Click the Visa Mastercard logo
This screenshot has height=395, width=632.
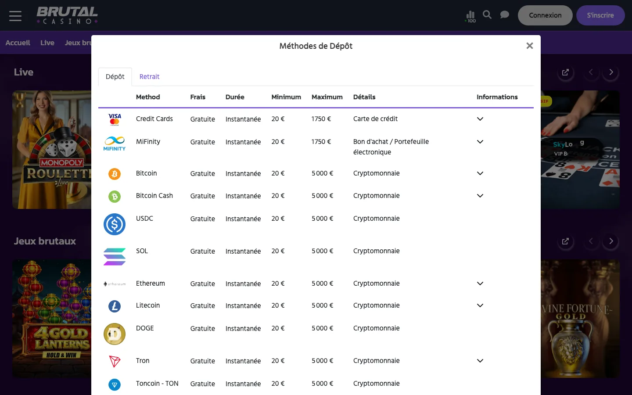[115, 119]
